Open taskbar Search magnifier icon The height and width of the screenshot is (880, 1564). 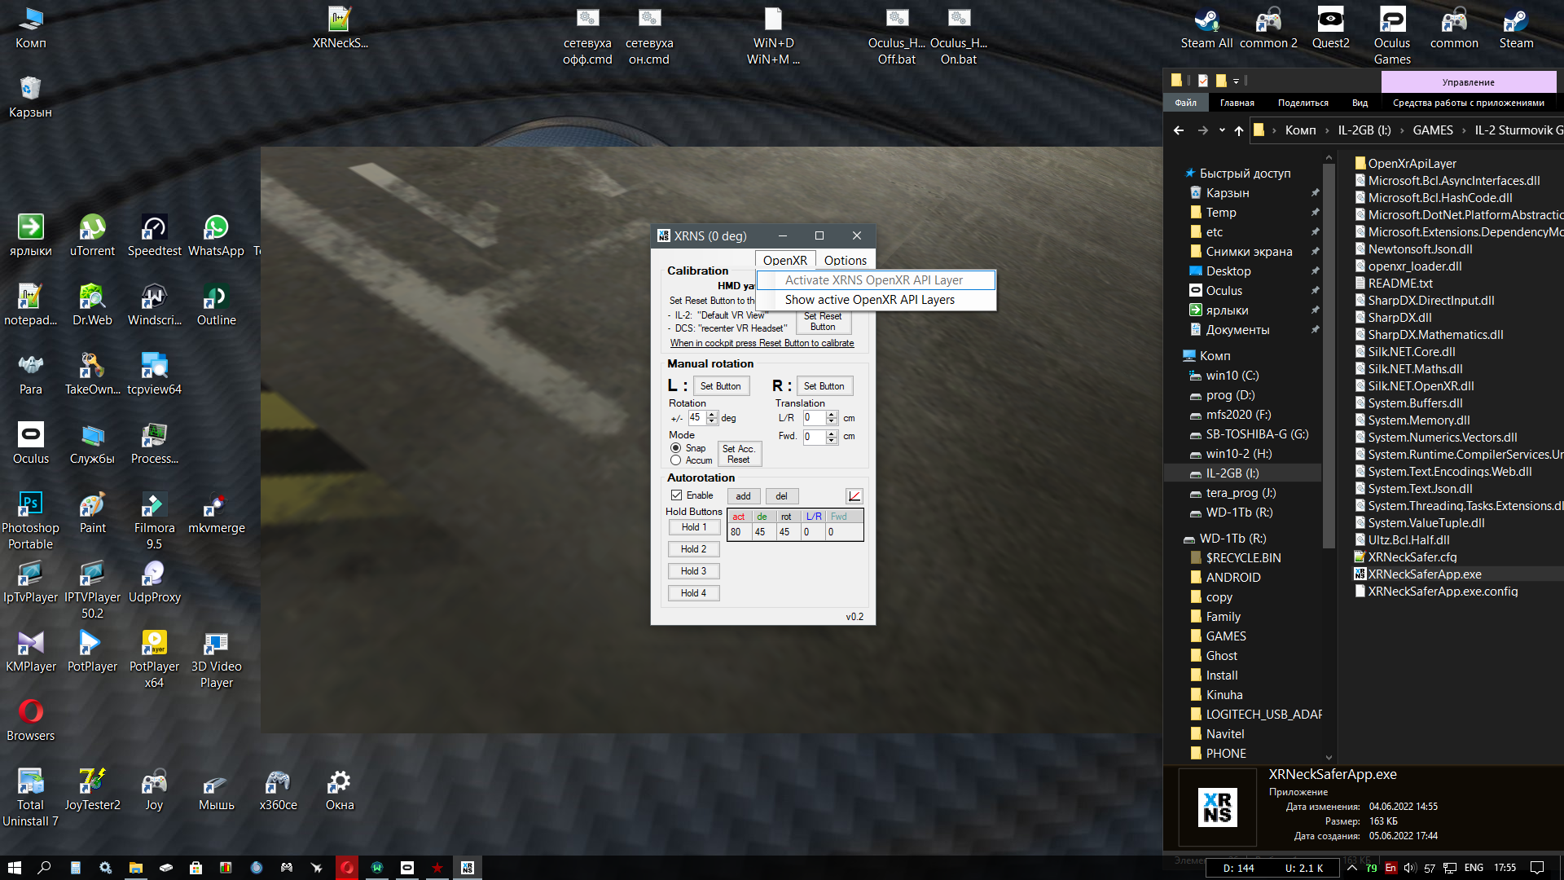pyautogui.click(x=44, y=868)
